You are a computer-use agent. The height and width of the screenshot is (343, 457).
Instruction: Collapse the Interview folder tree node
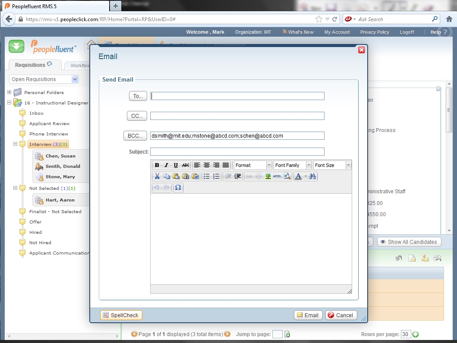pos(15,144)
